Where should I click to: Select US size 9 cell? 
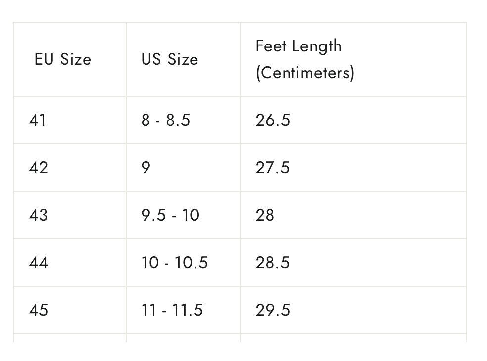pyautogui.click(x=146, y=168)
